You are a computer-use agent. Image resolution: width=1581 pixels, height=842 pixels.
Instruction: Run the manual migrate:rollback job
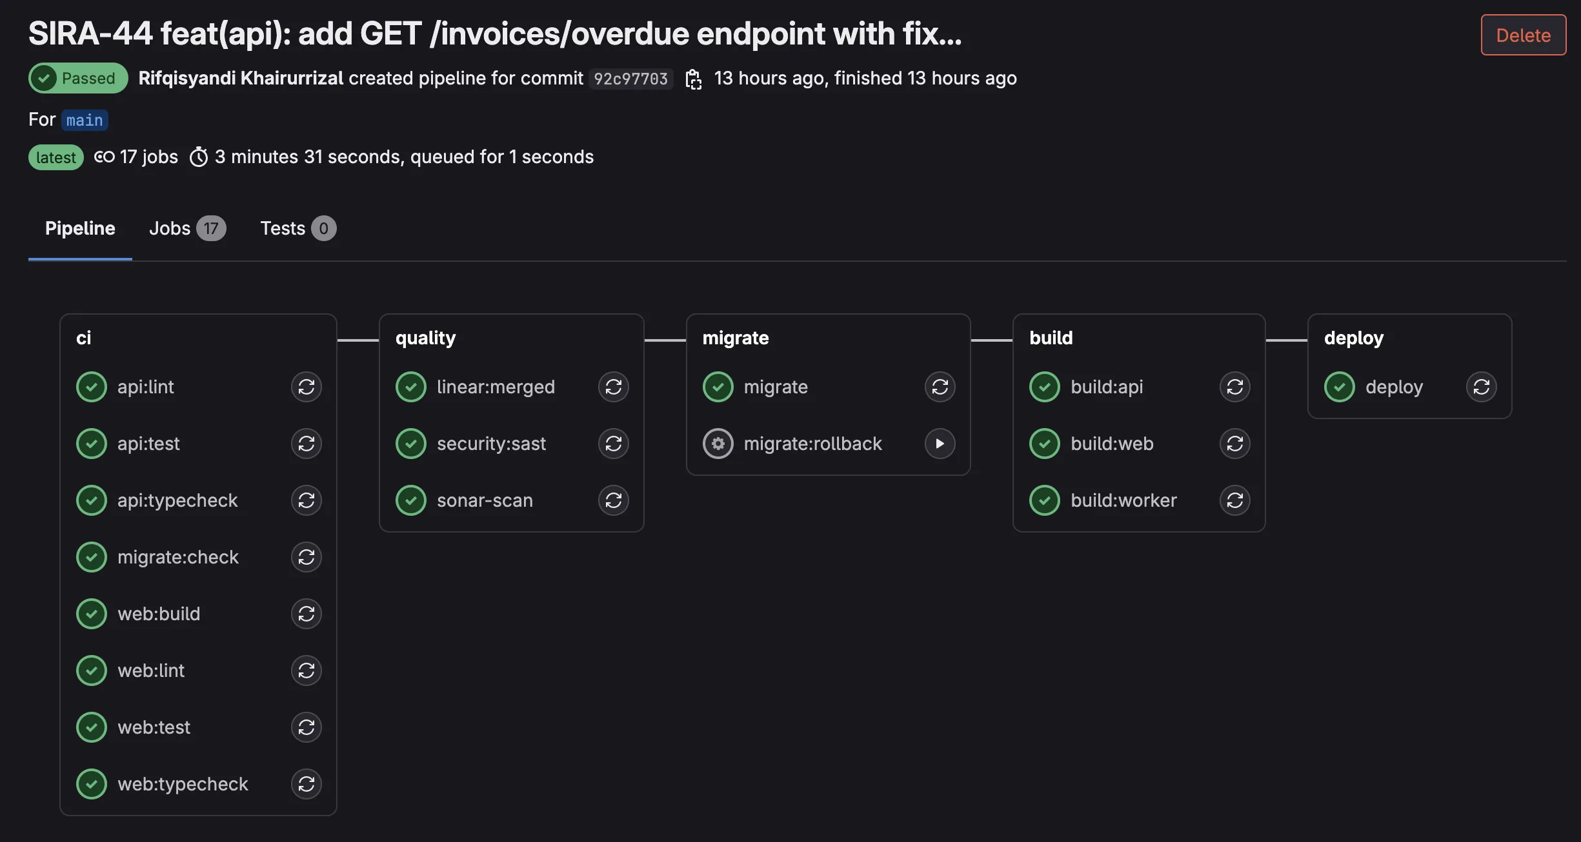point(940,444)
